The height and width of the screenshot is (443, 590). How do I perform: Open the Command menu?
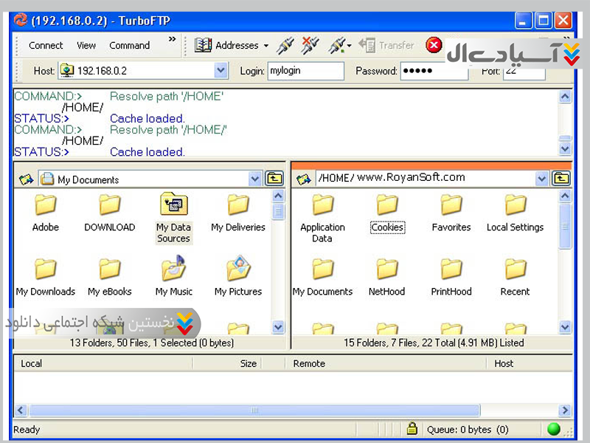point(130,45)
